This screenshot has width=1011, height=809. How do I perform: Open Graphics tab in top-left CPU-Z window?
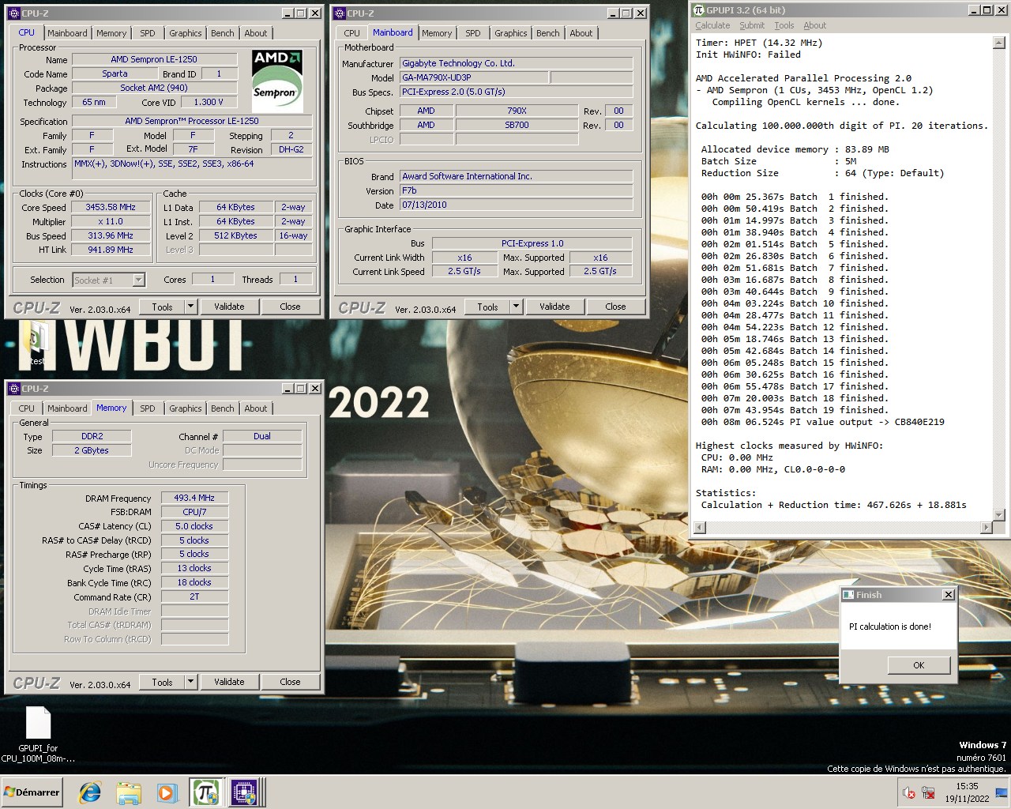click(186, 33)
